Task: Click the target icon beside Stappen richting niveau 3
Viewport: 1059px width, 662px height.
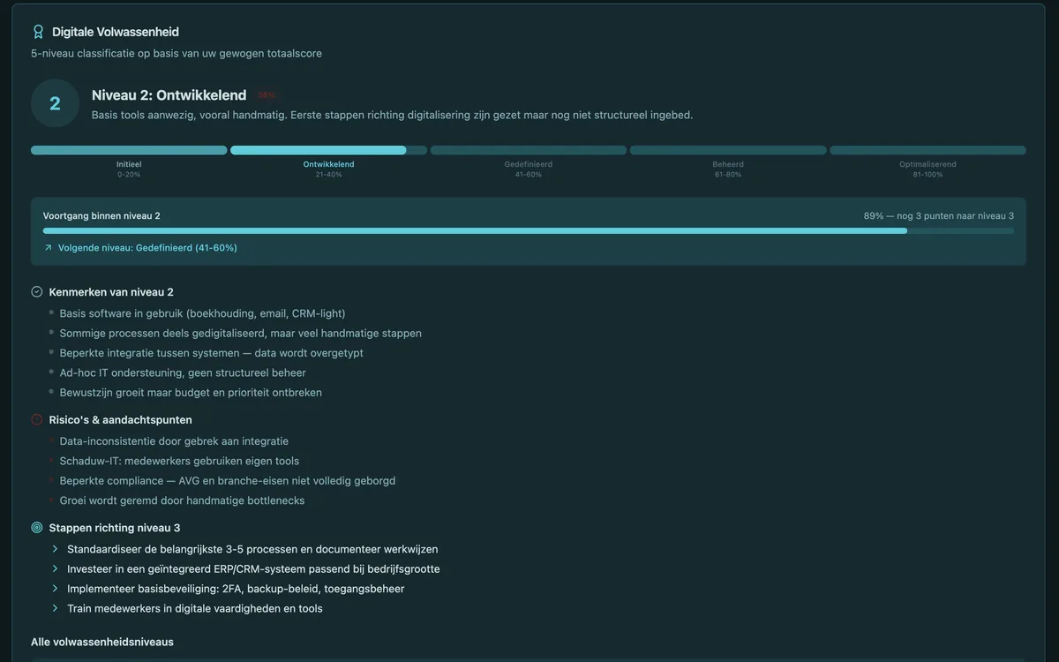Action: pos(37,528)
